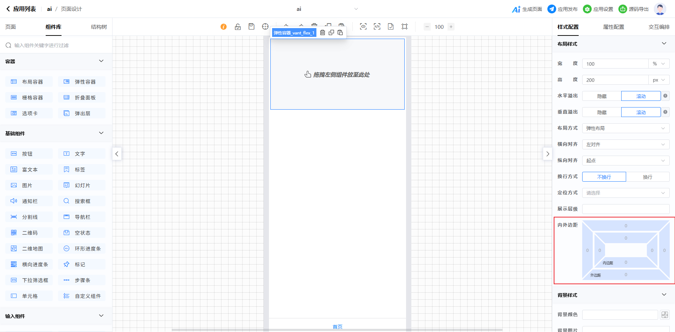Open the 横向对齐 dropdown
This screenshot has width=675, height=332.
pyautogui.click(x=625, y=145)
